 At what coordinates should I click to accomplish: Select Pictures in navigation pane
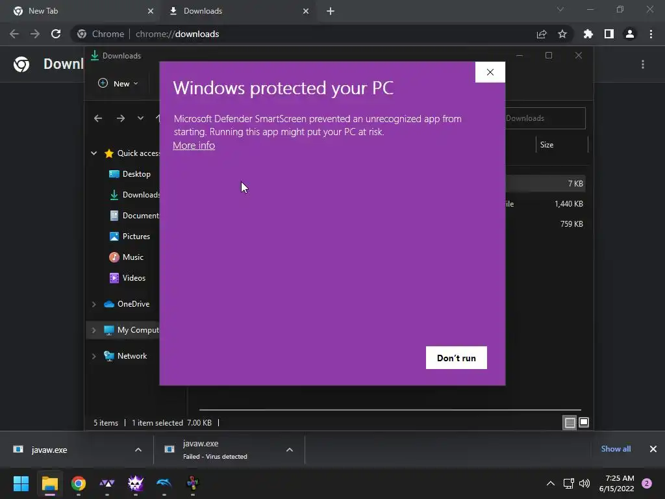click(x=130, y=237)
